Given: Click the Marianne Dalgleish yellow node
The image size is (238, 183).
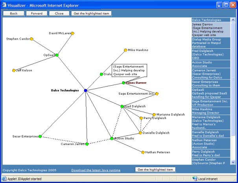Looking at the screenshot, I should [x=154, y=115].
